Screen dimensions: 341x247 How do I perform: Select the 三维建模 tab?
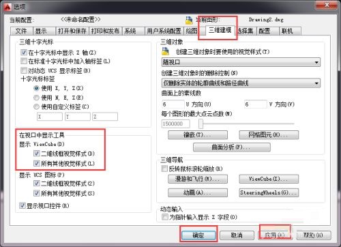[220, 30]
